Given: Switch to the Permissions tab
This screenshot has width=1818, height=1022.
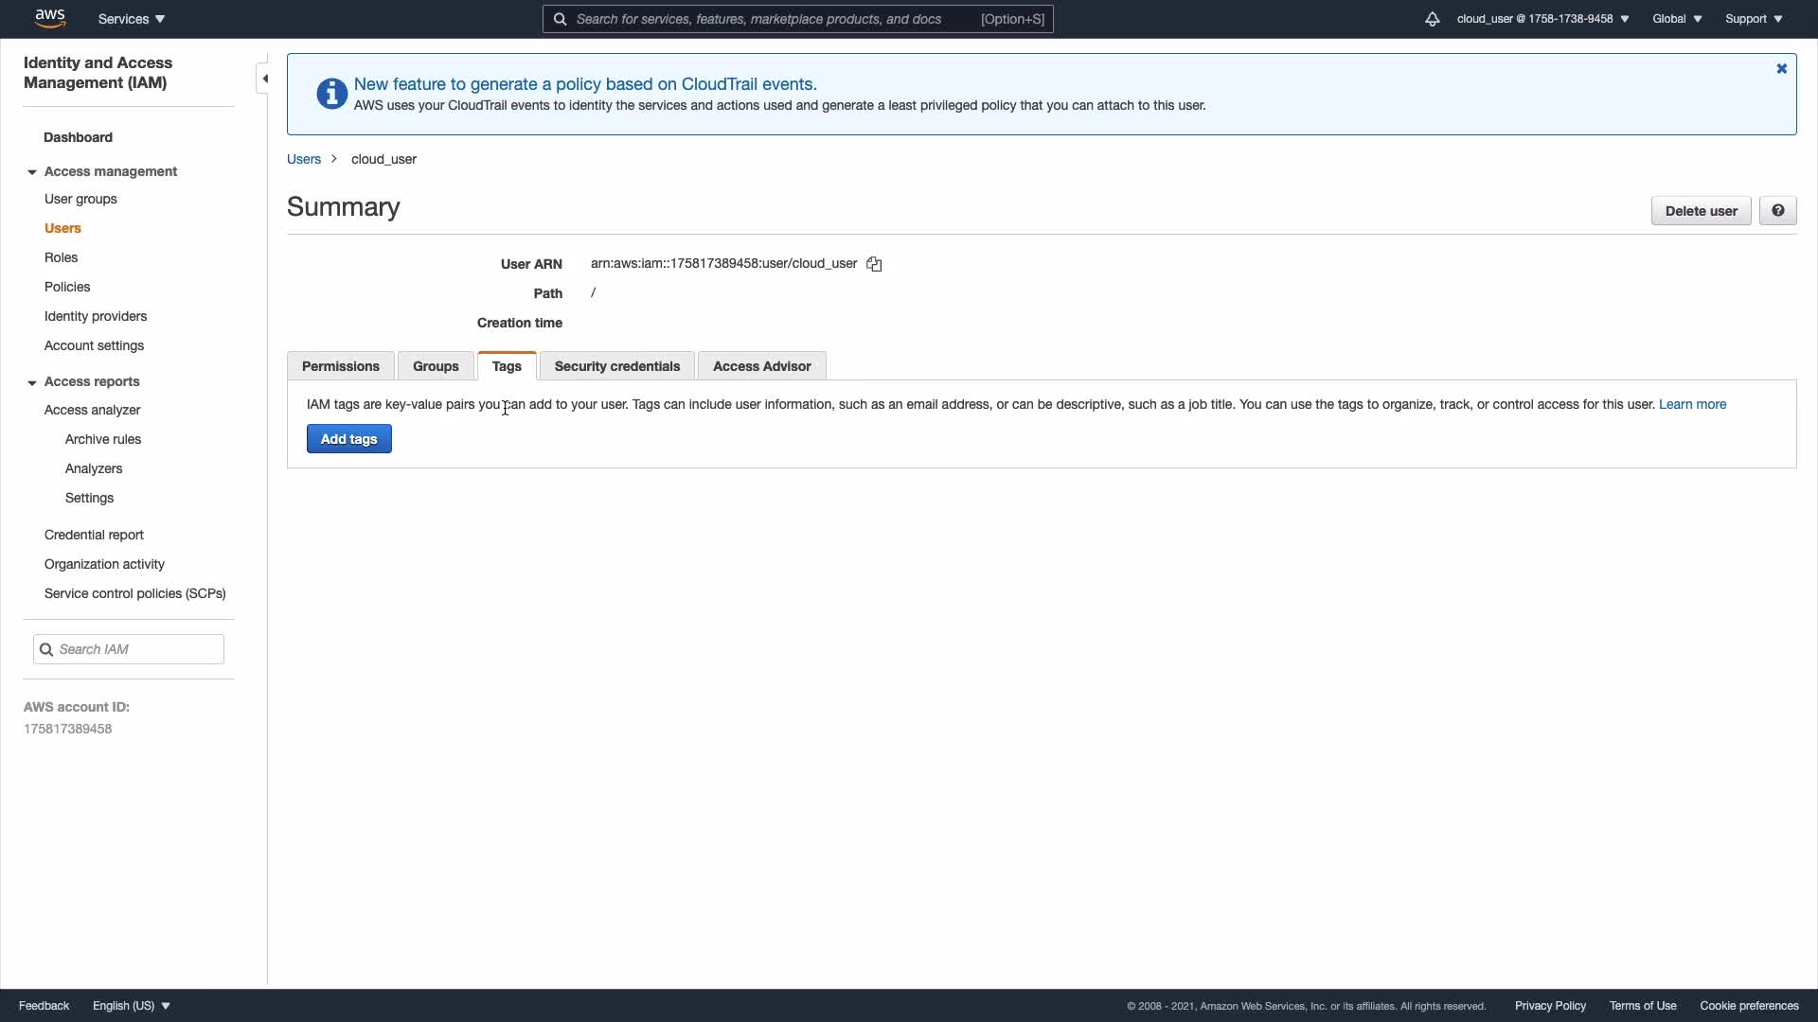Looking at the screenshot, I should [x=340, y=366].
